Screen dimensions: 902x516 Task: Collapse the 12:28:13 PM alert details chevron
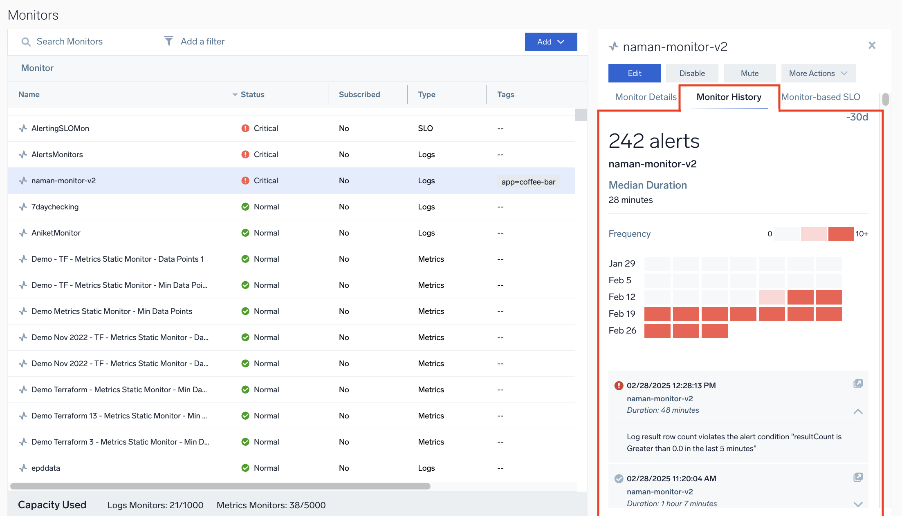point(858,411)
